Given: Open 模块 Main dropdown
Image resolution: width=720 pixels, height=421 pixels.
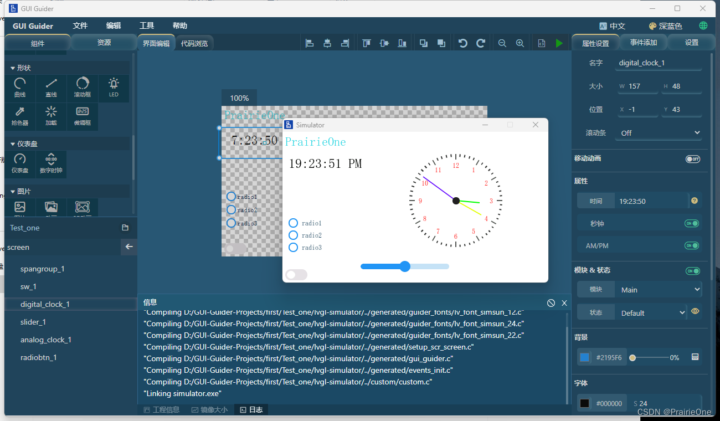Looking at the screenshot, I should (660, 290).
